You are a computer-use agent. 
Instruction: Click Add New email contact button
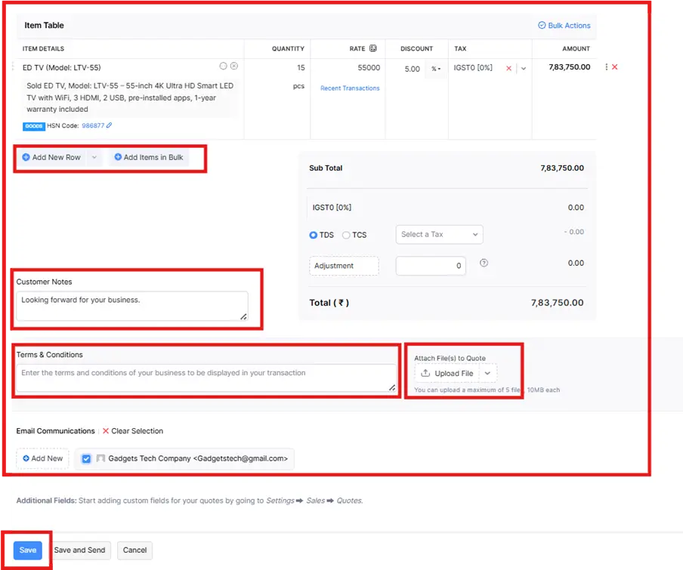click(x=42, y=458)
